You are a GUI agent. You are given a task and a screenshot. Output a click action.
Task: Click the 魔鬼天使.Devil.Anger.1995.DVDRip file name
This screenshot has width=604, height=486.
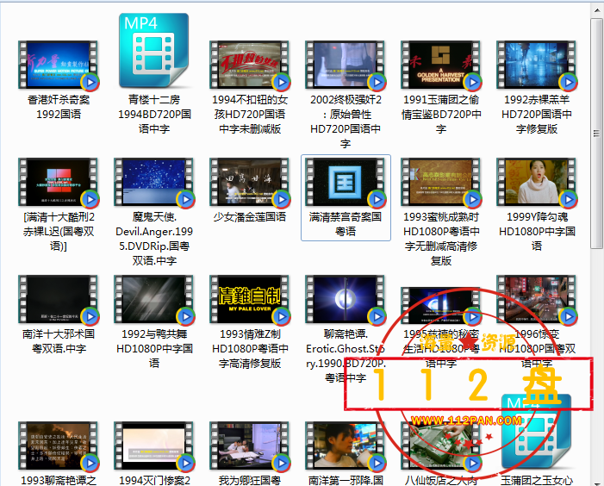pos(154,239)
